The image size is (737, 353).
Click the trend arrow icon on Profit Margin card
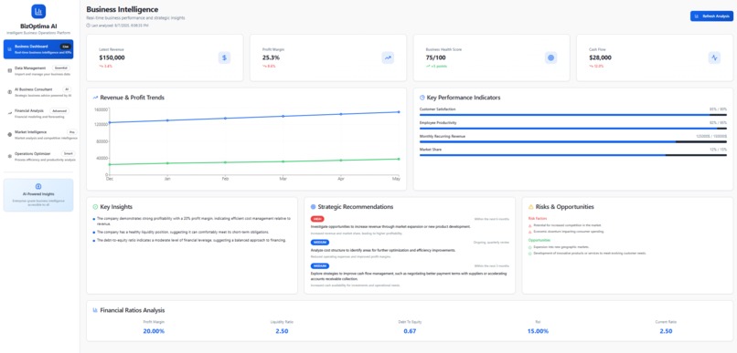point(388,57)
